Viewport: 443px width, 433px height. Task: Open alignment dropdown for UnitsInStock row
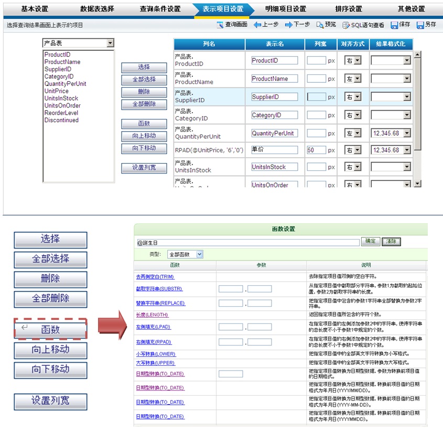pyautogui.click(x=358, y=167)
